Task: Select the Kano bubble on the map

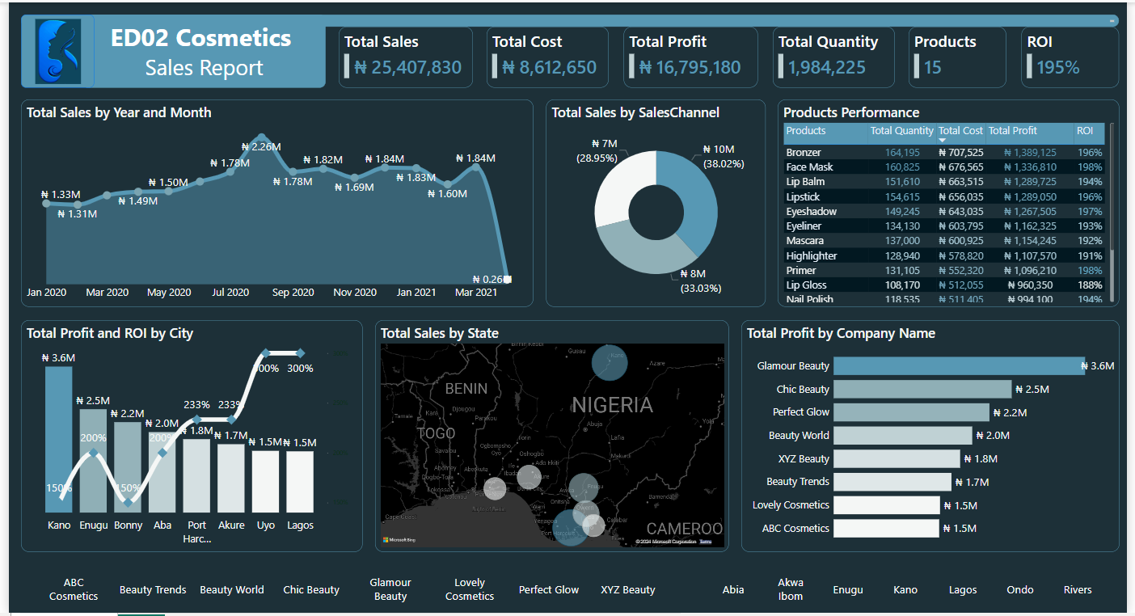Action: point(609,361)
